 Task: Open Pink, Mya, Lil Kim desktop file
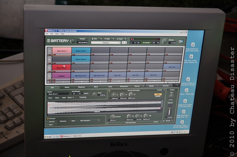click(x=191, y=59)
